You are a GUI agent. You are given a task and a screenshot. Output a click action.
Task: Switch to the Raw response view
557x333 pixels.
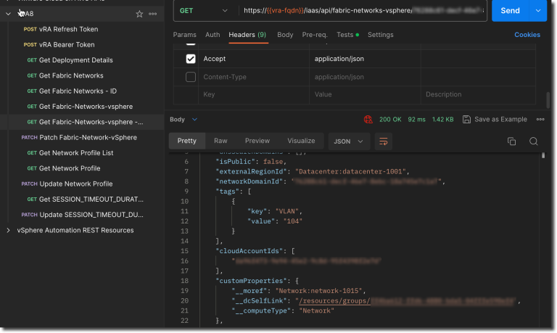coord(220,141)
